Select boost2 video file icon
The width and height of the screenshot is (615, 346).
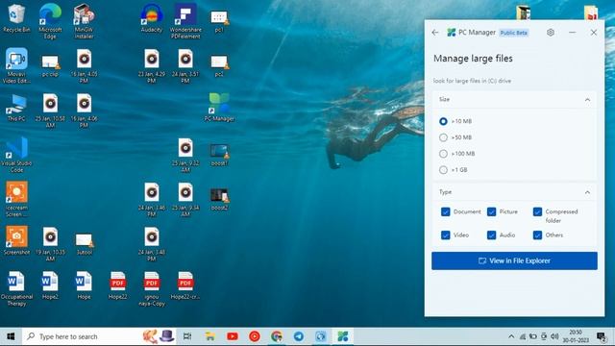219,199
